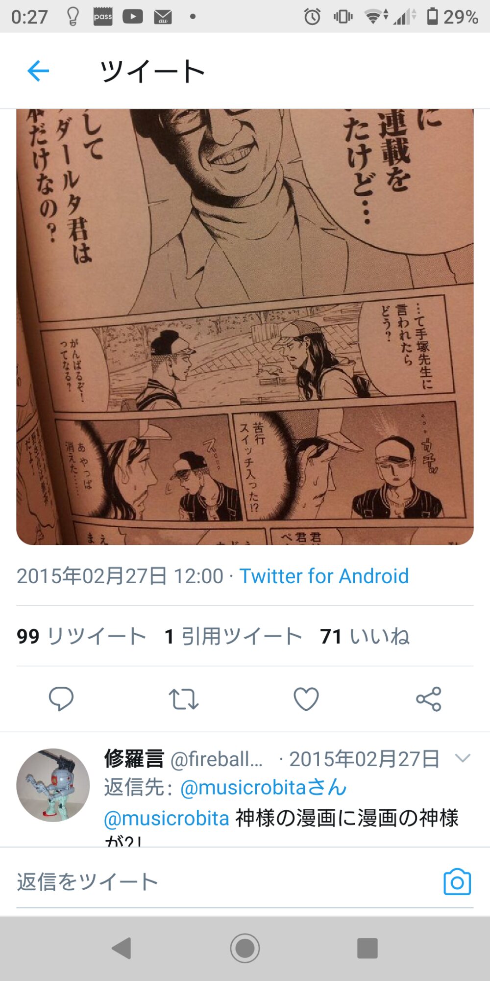View the 1 引用ツイート list
The image size is (490, 981).
click(x=233, y=636)
